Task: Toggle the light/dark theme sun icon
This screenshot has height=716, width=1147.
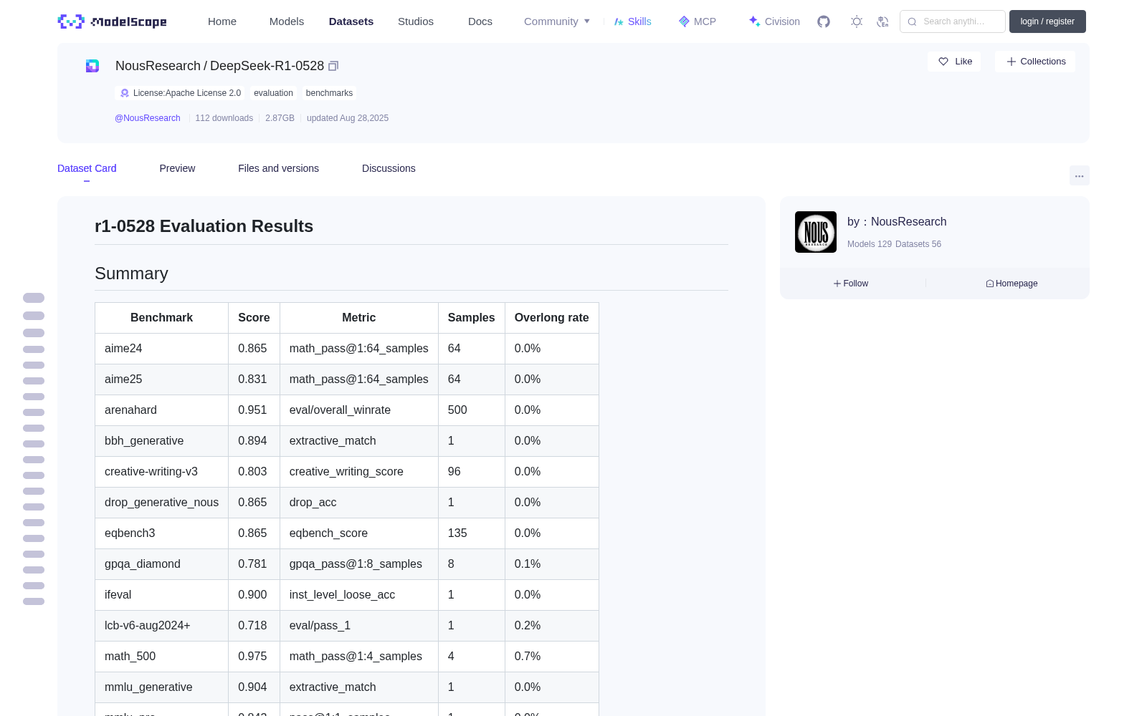Action: pos(857,21)
